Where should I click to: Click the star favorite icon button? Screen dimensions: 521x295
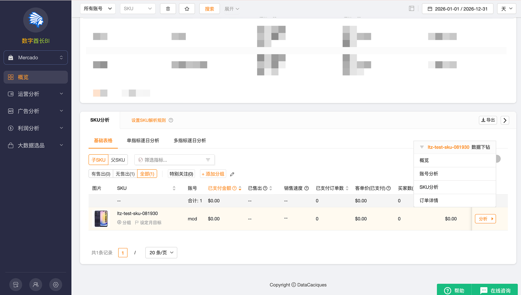187,9
